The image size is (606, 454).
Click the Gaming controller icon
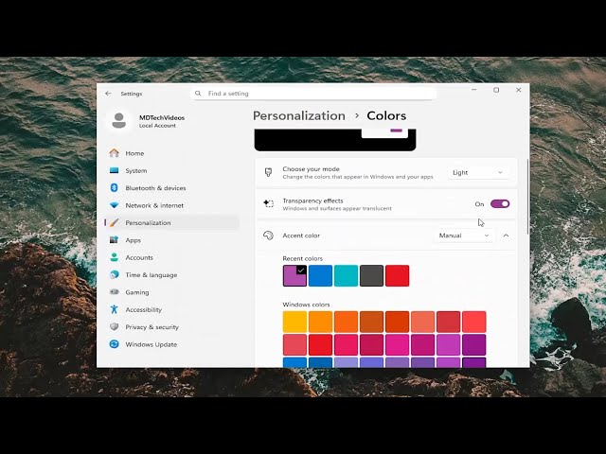114,292
